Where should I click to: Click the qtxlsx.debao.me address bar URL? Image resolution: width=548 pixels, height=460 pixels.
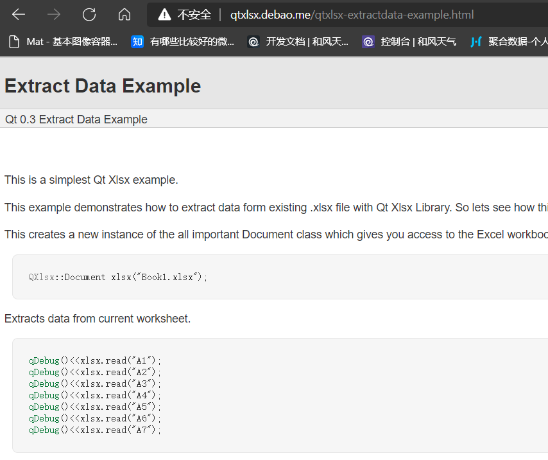(x=352, y=15)
